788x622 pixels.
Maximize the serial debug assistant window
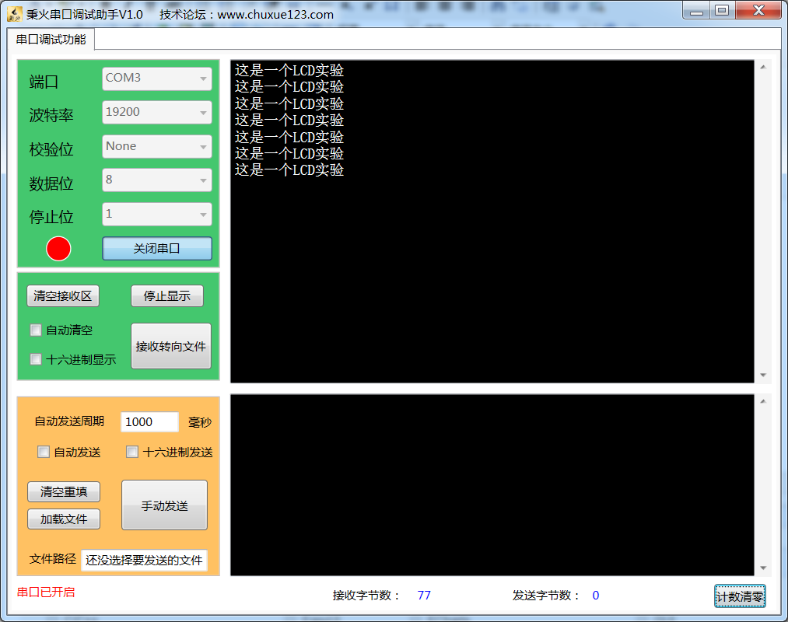pyautogui.click(x=722, y=10)
